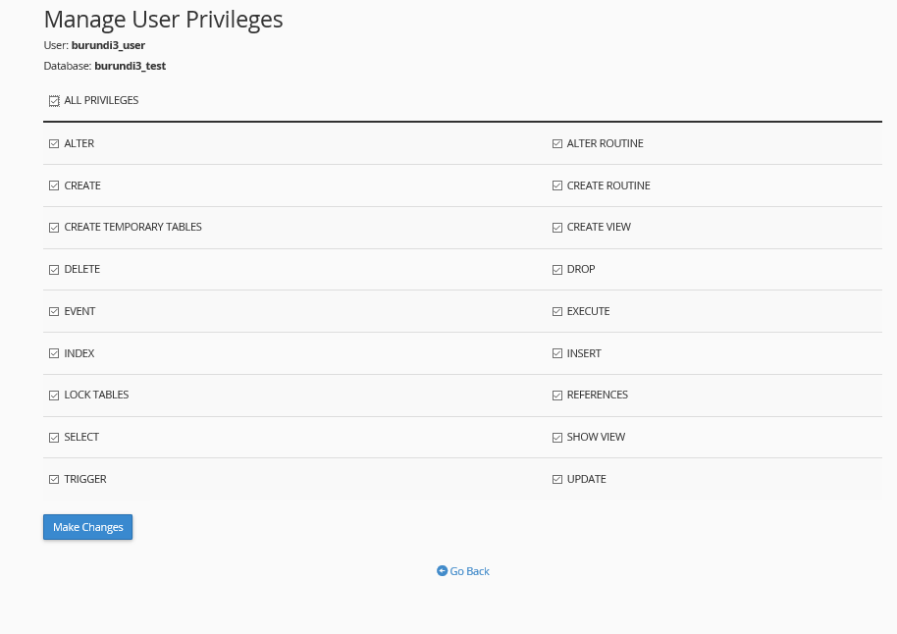Toggle the ALL PRIVILEGES checkbox
Image resolution: width=897 pixels, height=634 pixels.
pyautogui.click(x=54, y=100)
